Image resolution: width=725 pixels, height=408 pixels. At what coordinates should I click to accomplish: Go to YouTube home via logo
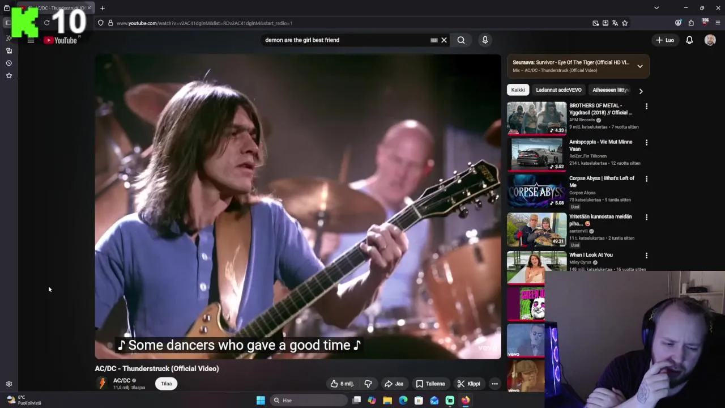[x=61, y=40]
